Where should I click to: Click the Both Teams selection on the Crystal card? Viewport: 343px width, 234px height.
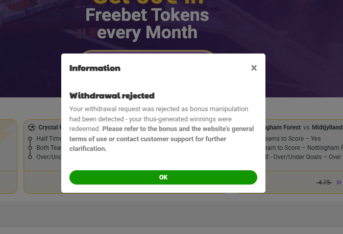click(48, 147)
